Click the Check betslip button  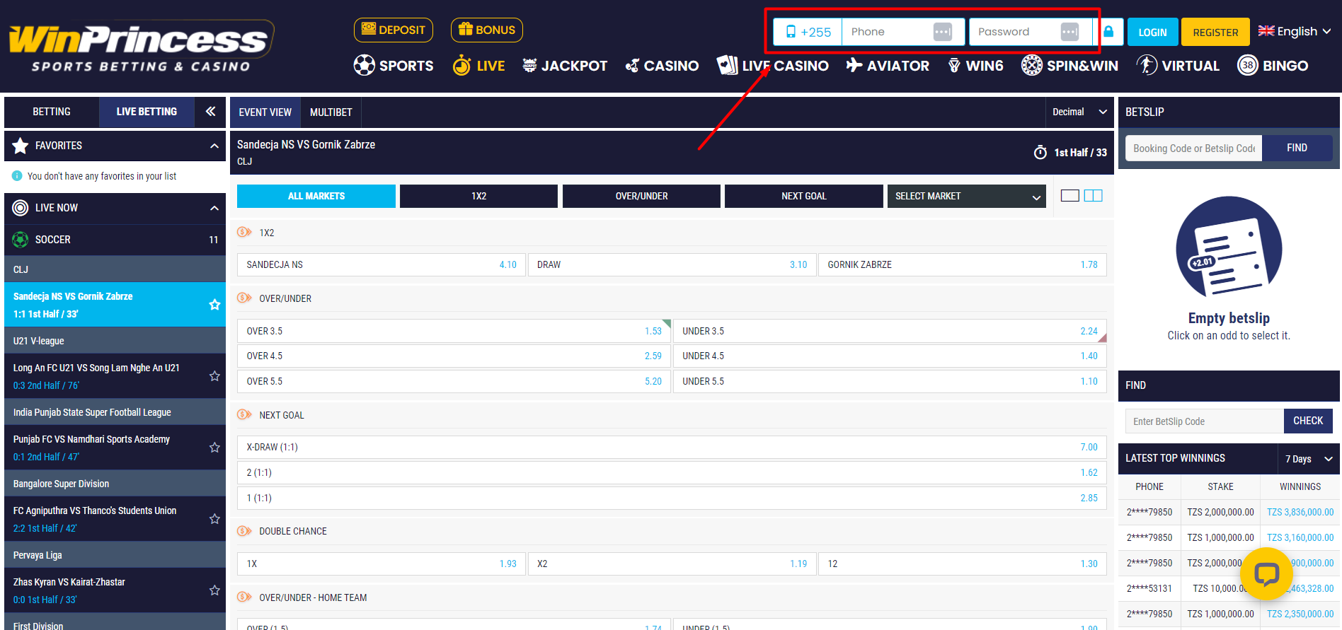tap(1308, 421)
